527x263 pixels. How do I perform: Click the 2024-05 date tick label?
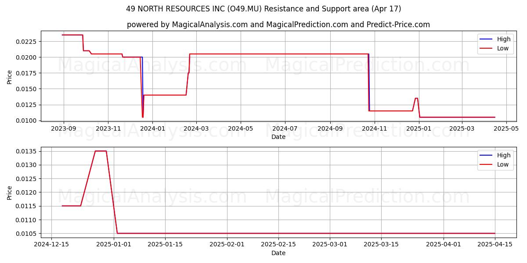240,128
